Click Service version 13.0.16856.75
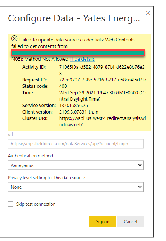The height and width of the screenshot is (241, 166). tap(74, 106)
